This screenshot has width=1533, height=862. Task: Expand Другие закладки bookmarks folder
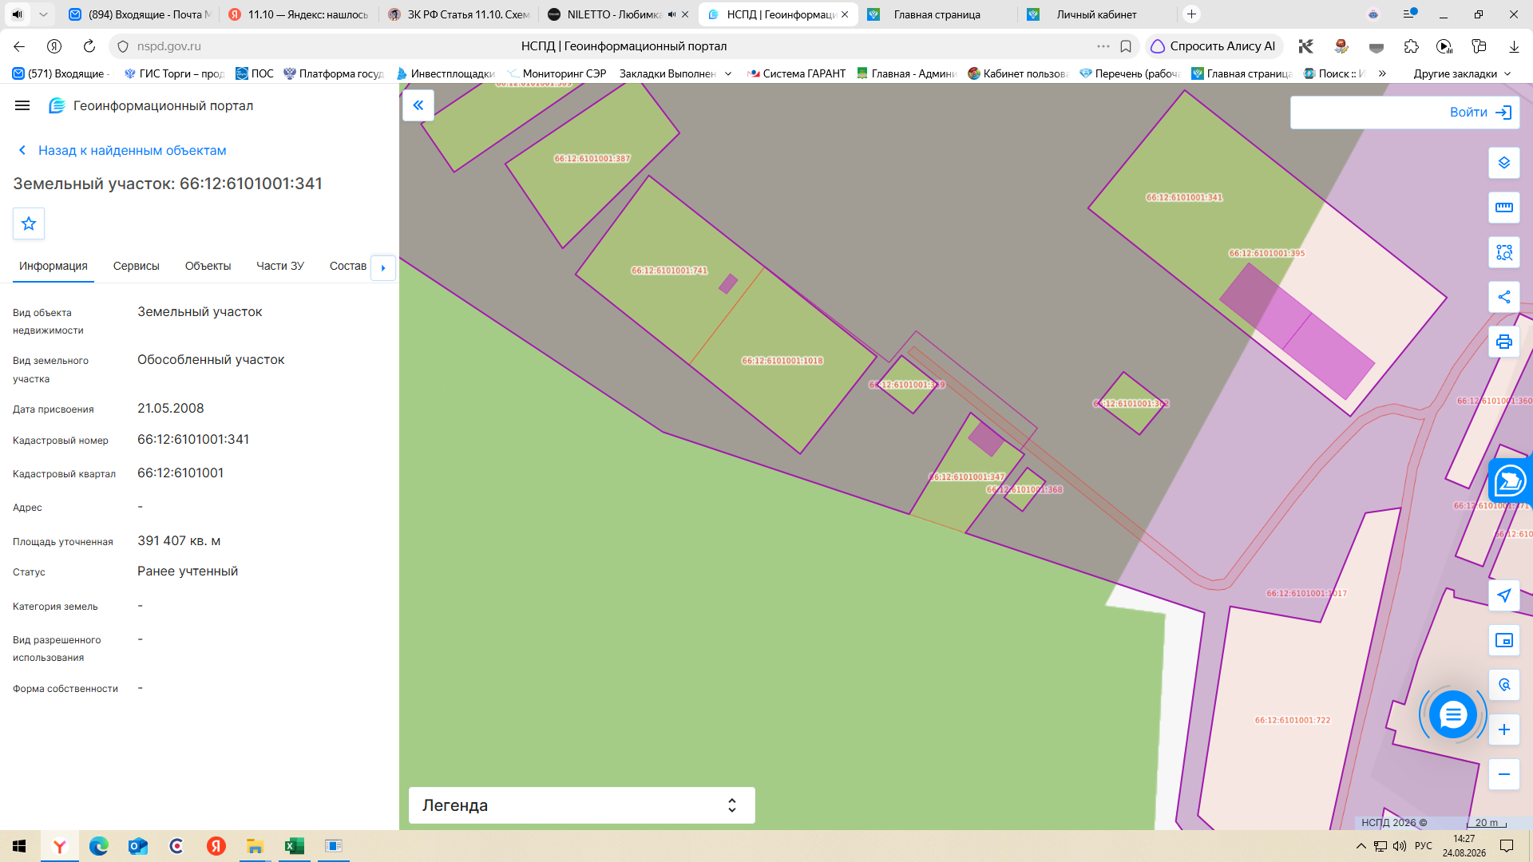pos(1462,73)
